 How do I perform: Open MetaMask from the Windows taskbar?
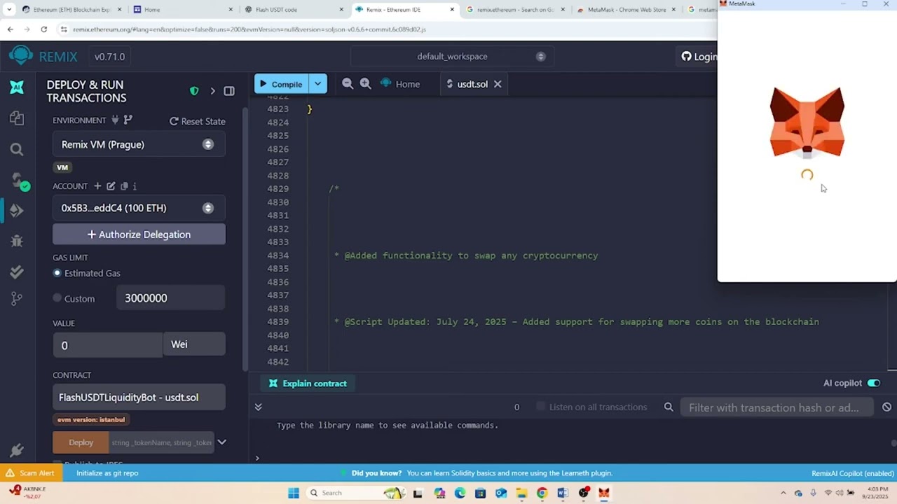point(603,493)
